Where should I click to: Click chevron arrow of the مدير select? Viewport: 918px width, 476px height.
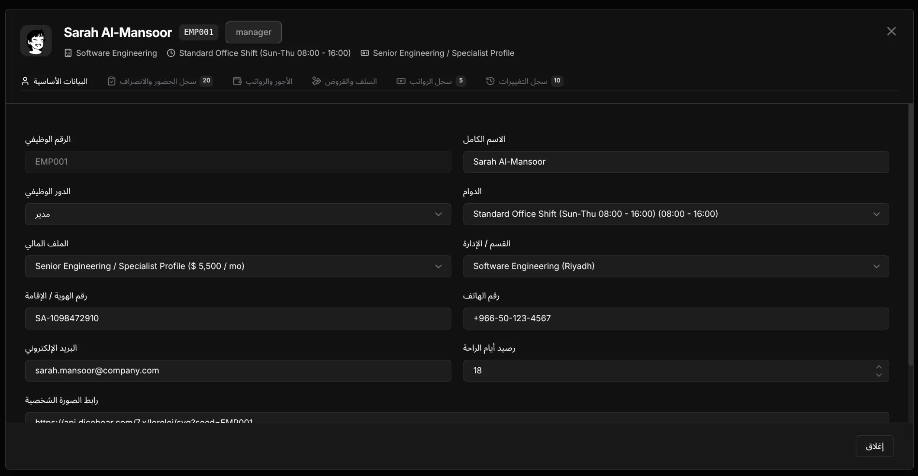click(x=439, y=214)
